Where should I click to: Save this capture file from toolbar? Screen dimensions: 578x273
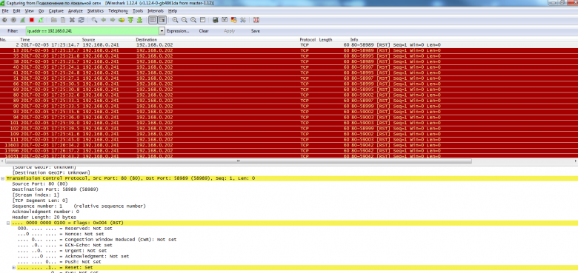pos(63,20)
